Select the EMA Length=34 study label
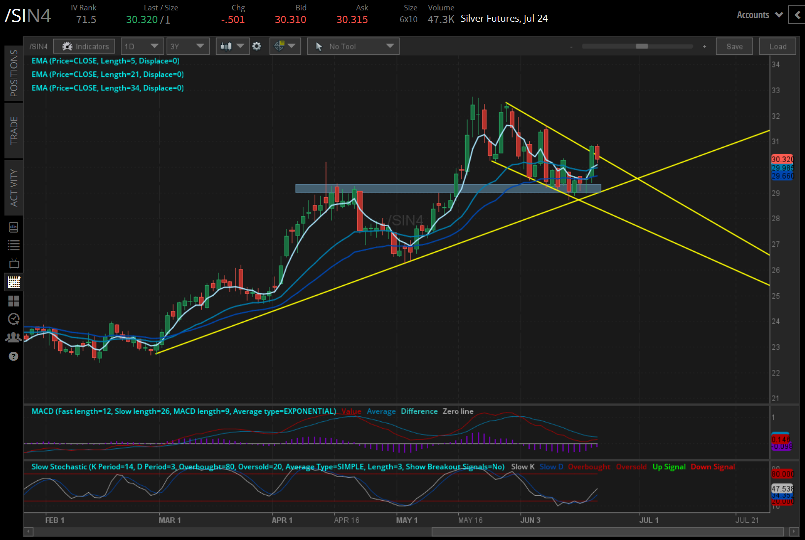The width and height of the screenshot is (805, 540). click(x=108, y=88)
